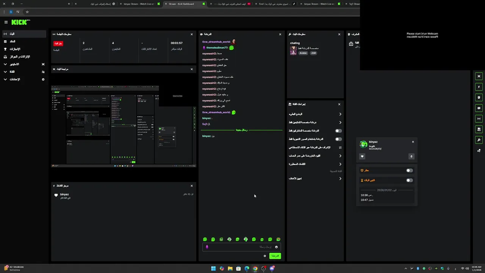Click the chill tag in stream info
The image size is (485, 273).
pyautogui.click(x=313, y=53)
